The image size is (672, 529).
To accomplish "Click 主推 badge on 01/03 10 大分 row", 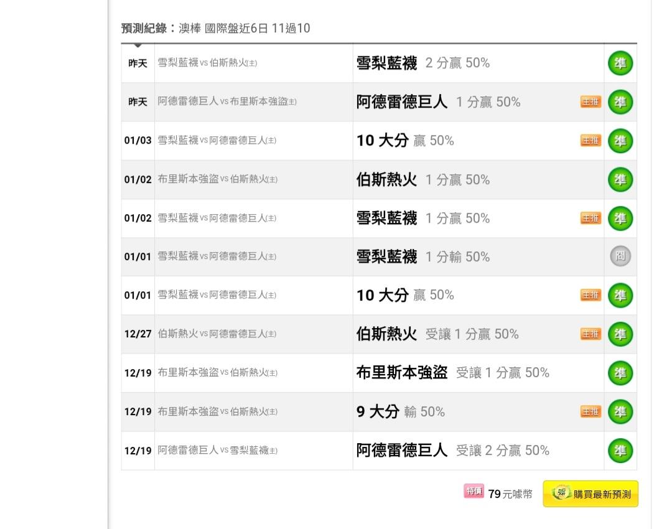I will click(x=590, y=141).
